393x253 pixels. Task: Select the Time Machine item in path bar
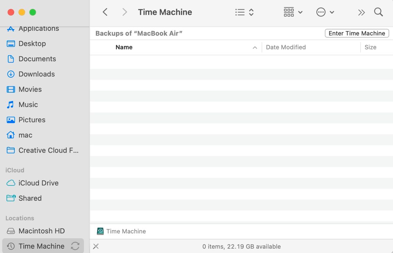(x=122, y=231)
